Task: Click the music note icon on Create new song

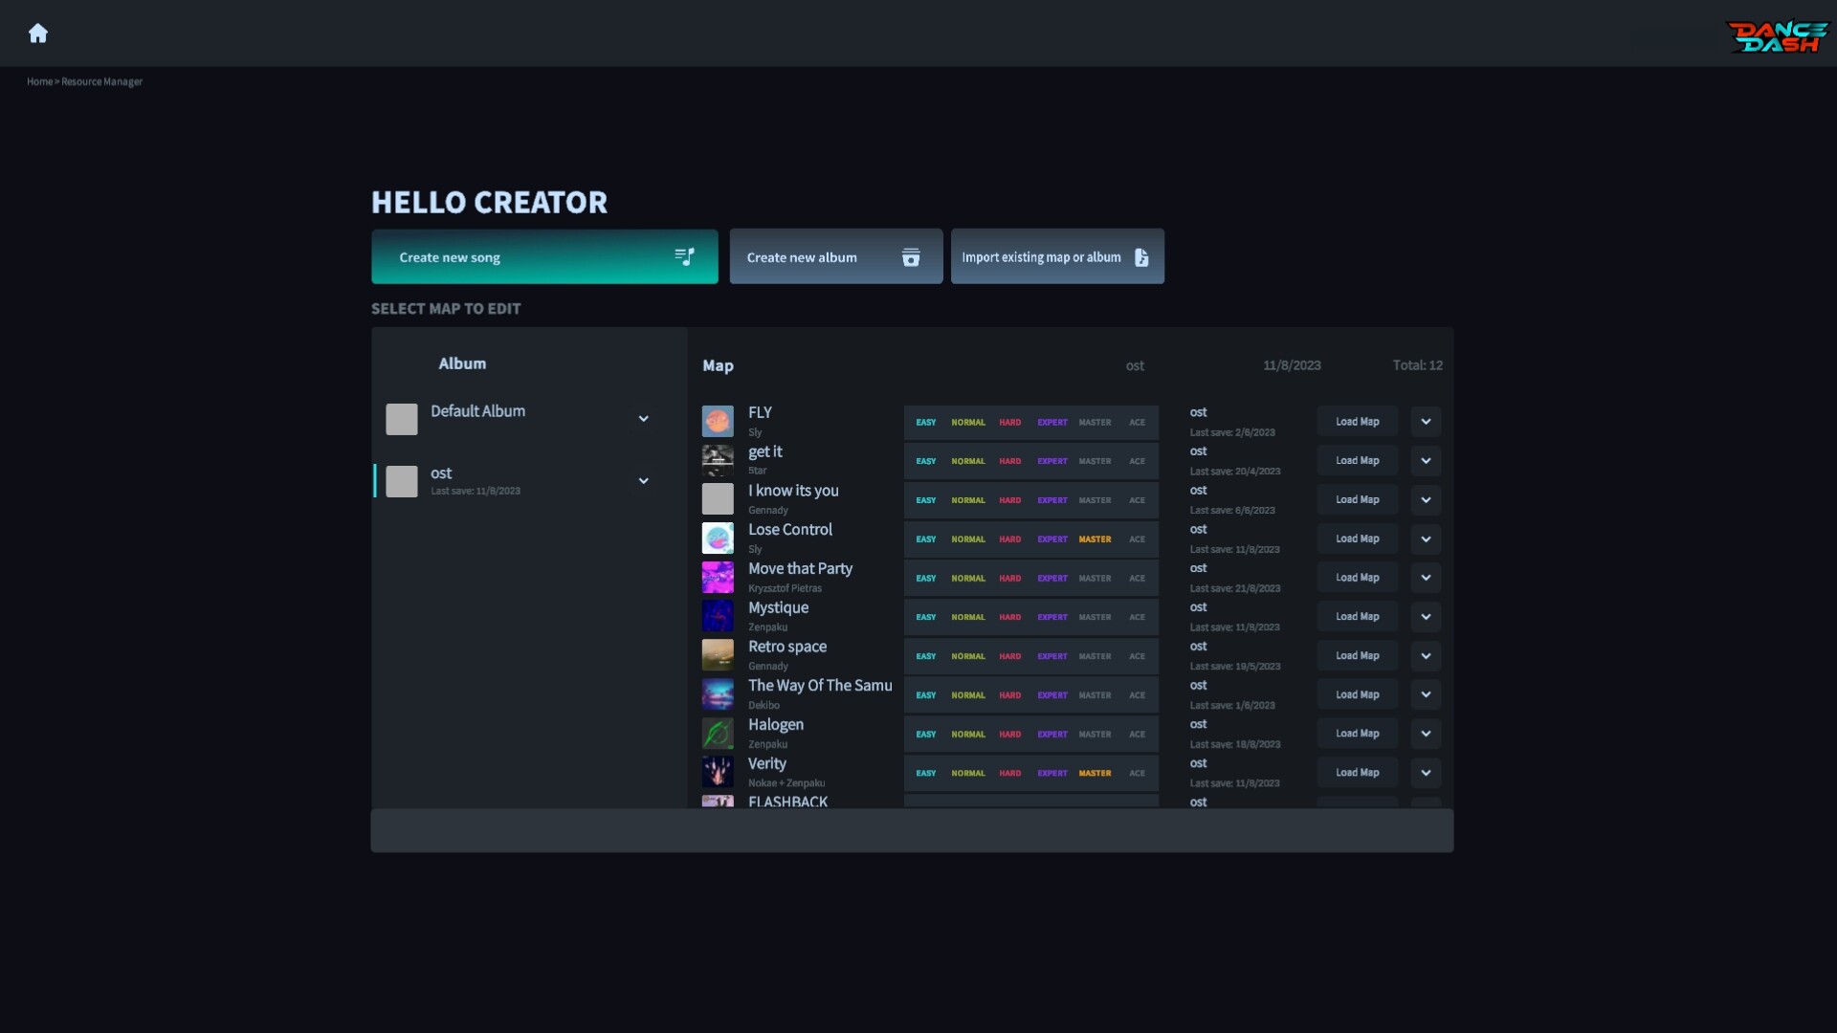Action: (x=684, y=256)
